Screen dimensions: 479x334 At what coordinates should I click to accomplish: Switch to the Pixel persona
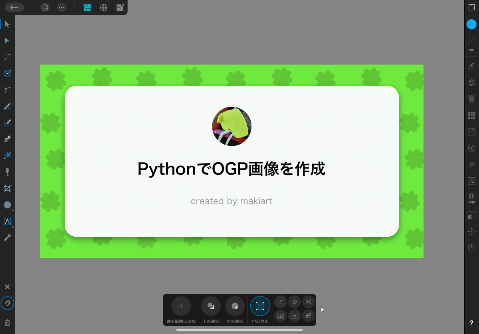[103, 7]
